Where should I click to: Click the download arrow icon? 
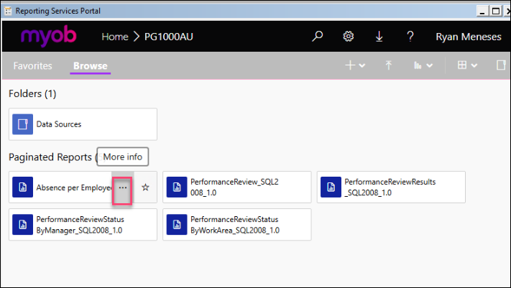pyautogui.click(x=379, y=37)
